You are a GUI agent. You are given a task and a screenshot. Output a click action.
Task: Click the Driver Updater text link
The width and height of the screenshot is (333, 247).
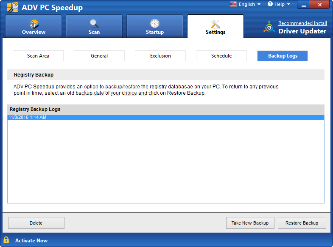click(x=302, y=31)
